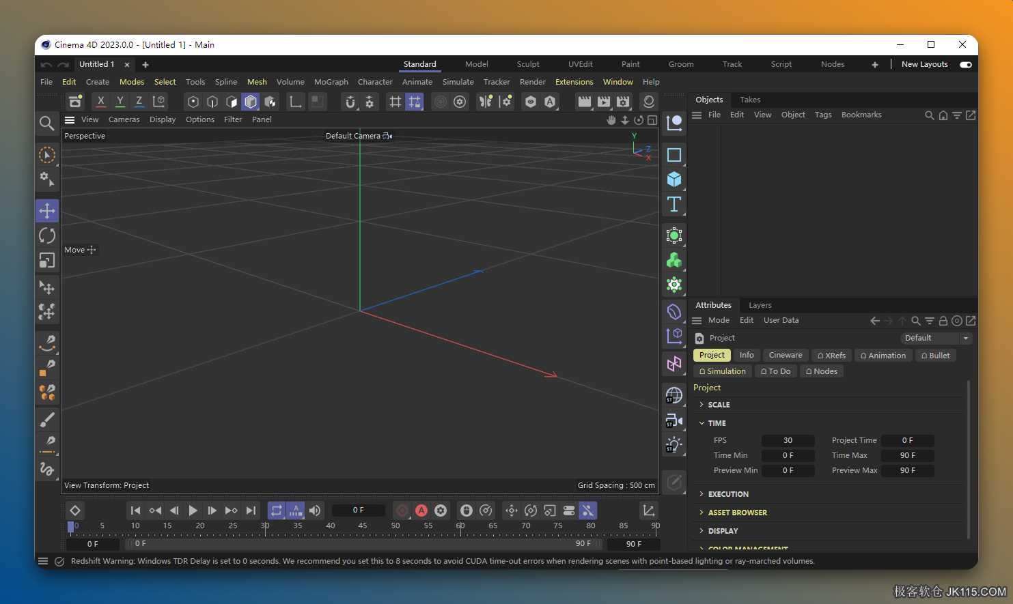The image size is (1013, 604).
Task: Open the Extensions menu
Action: coord(574,82)
